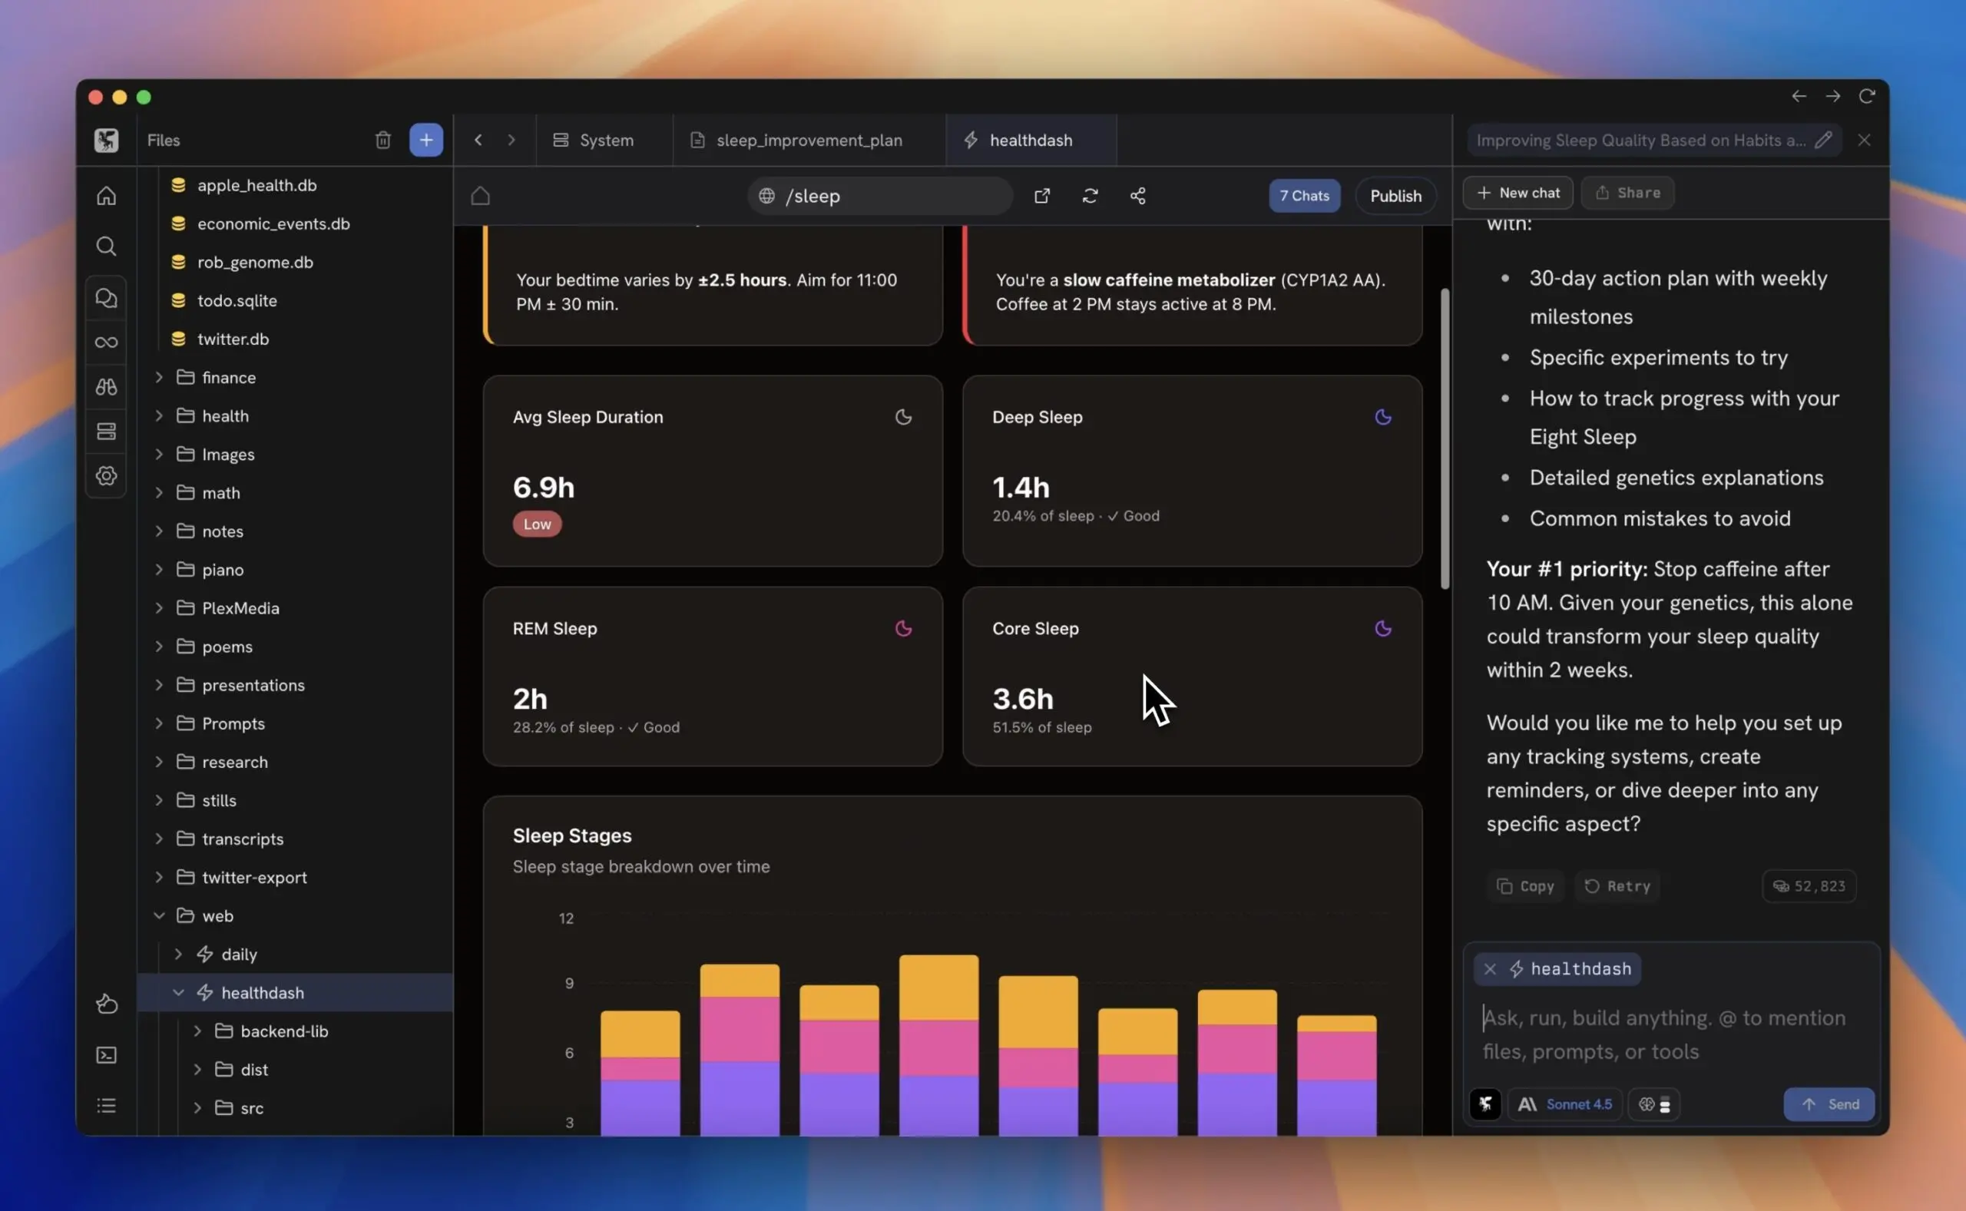1966x1211 pixels.
Task: Click the Publish button
Action: [x=1395, y=197]
